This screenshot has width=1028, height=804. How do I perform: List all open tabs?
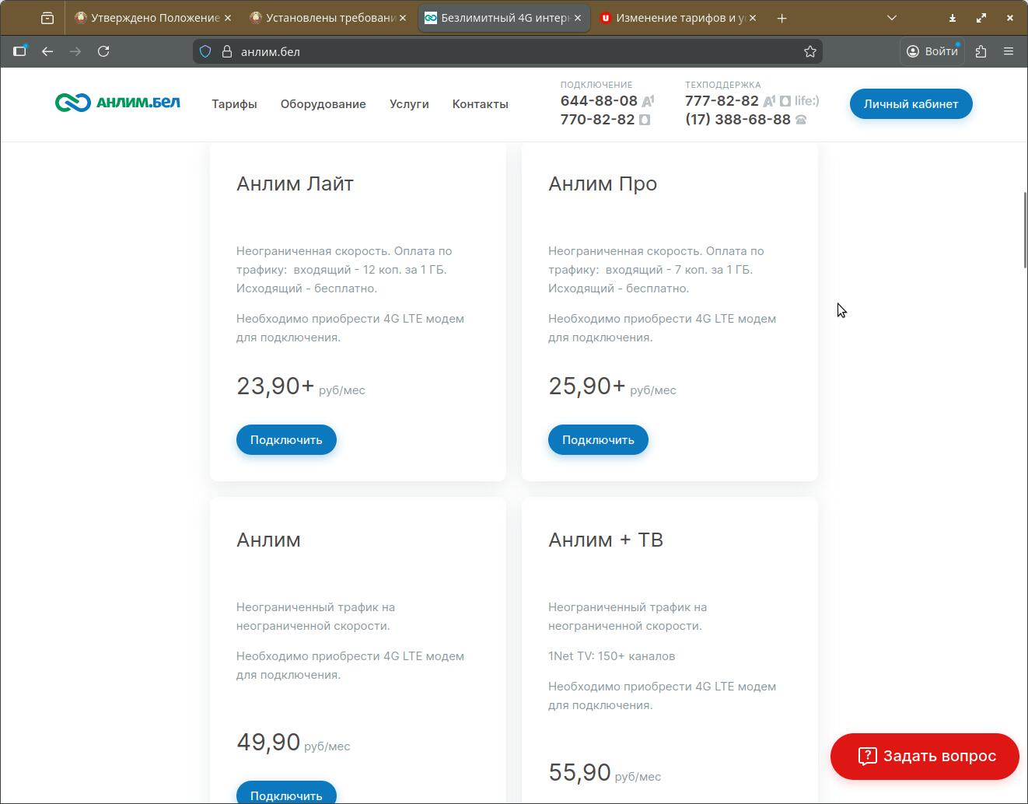point(892,18)
